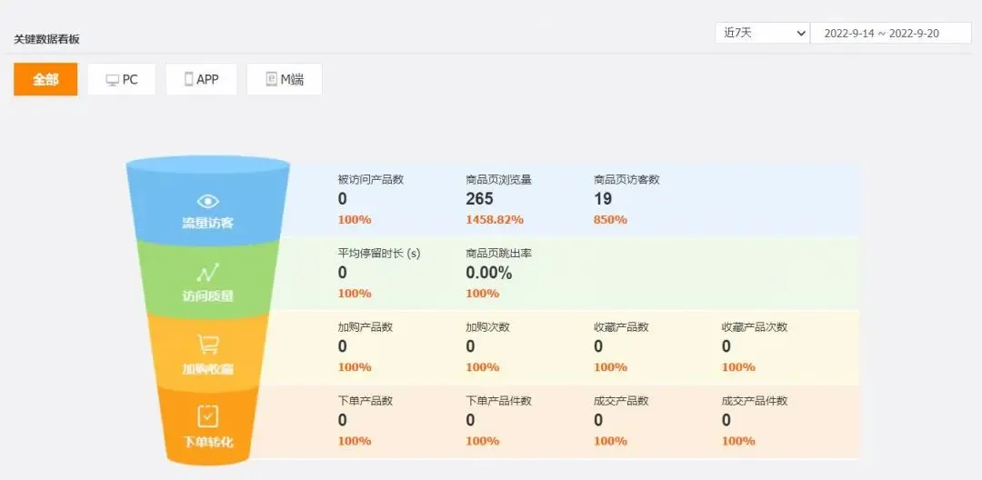Click the 收藏产品次数 label

(x=755, y=327)
